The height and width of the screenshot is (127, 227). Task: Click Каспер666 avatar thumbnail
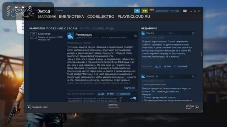[x=33, y=36]
